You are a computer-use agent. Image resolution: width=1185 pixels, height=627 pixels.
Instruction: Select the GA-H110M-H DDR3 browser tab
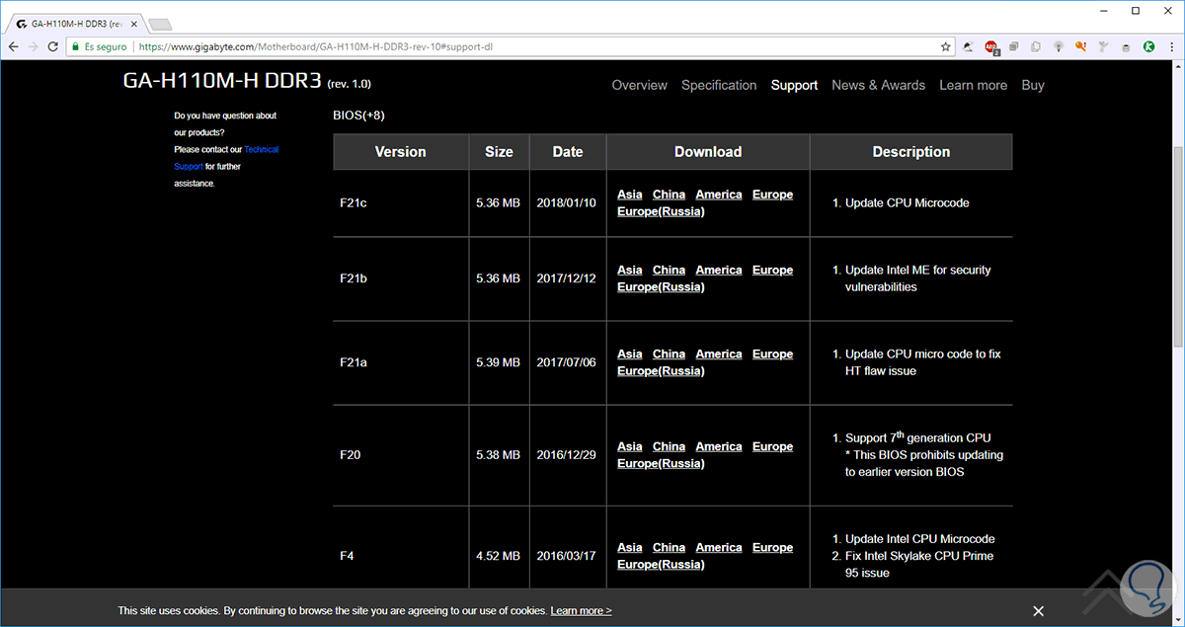pos(75,22)
